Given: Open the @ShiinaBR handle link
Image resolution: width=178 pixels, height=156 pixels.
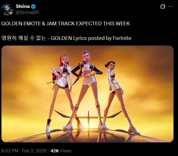Looking at the screenshot, I should (x=27, y=12).
